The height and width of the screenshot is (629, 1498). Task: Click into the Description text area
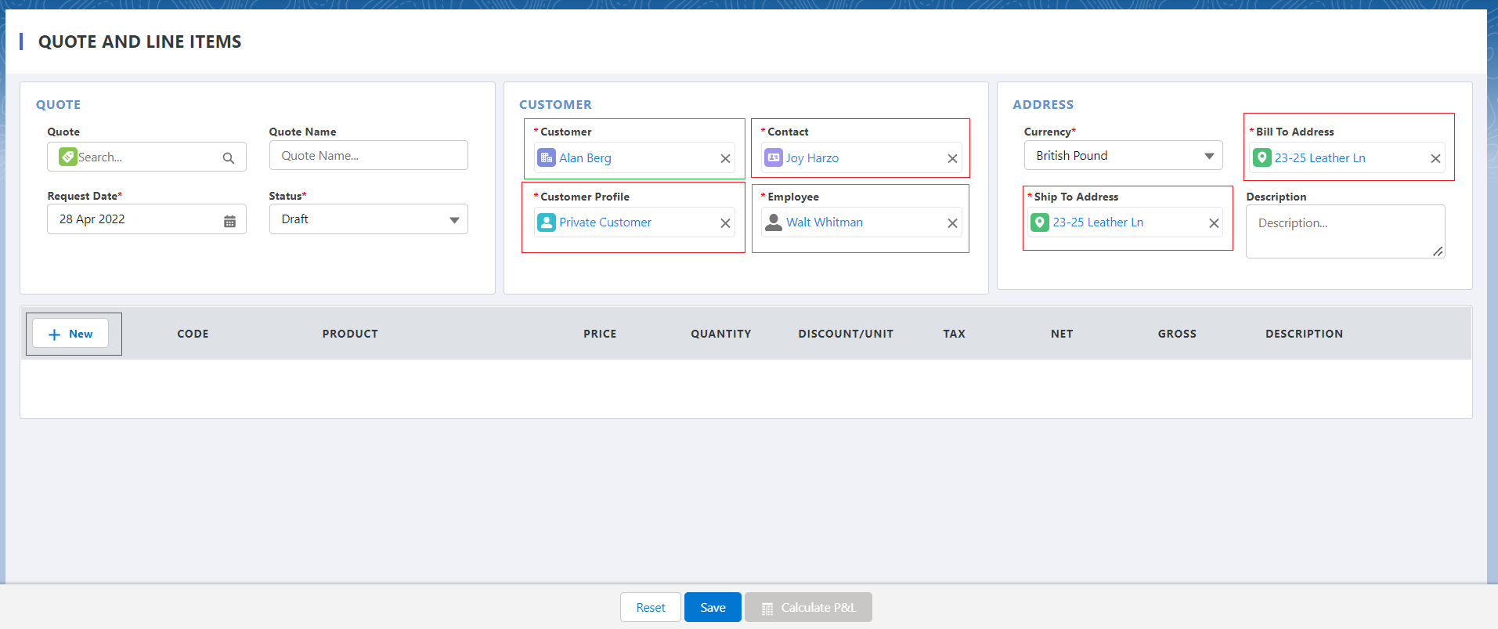click(1345, 231)
